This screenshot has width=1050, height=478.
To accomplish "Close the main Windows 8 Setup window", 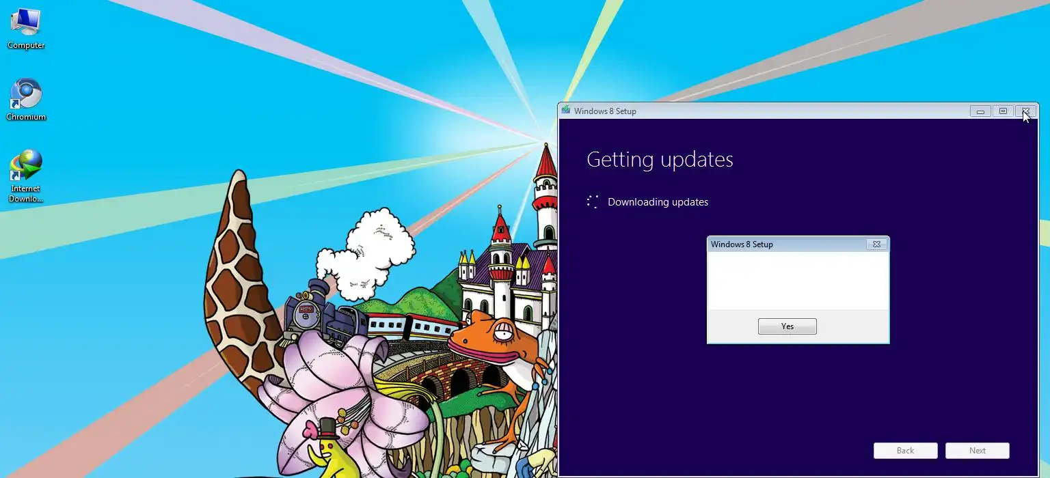I will [x=1025, y=111].
